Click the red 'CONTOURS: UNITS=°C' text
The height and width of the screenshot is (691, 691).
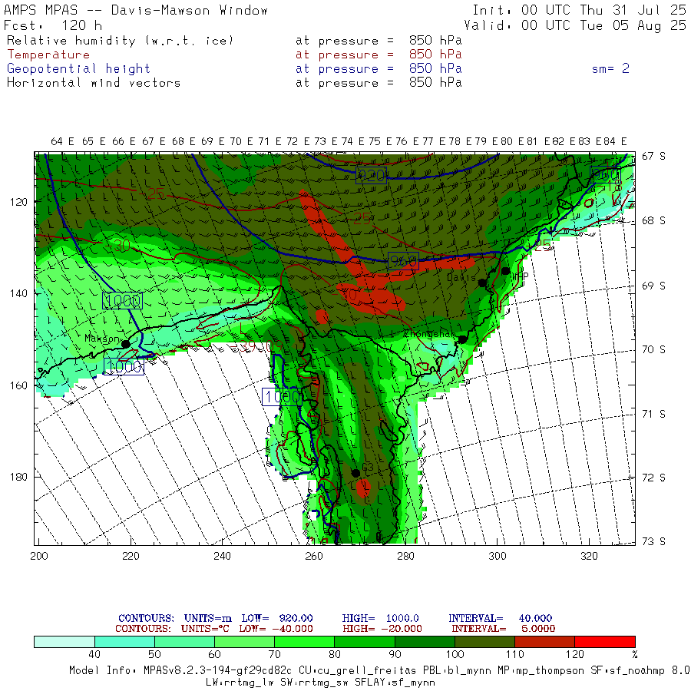tap(172, 629)
